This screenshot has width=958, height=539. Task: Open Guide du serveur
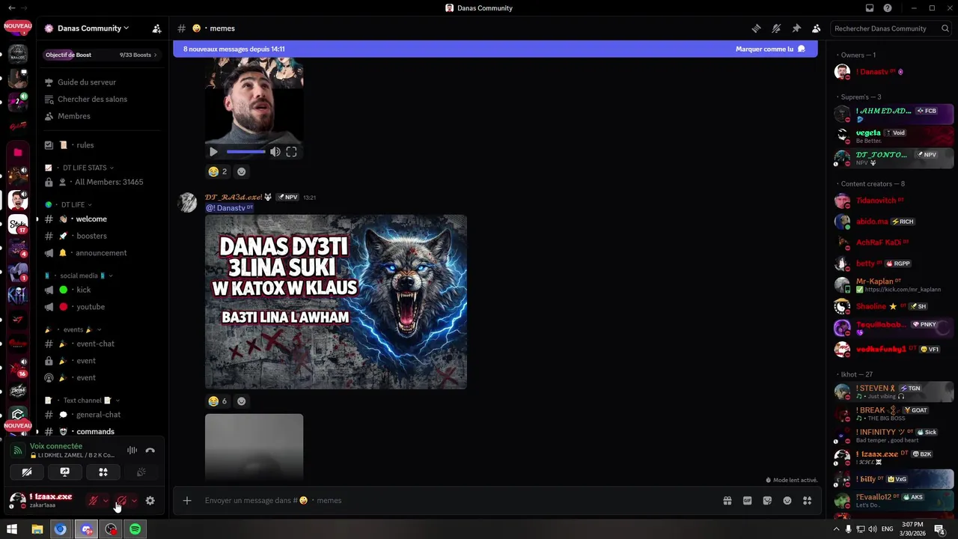point(87,82)
